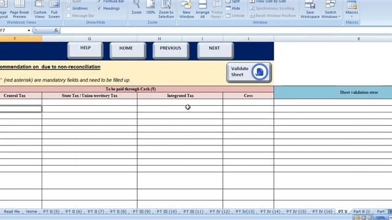Screen dimensions: 392x220
Task: Click View Side by Side
Action: click(268, 1)
